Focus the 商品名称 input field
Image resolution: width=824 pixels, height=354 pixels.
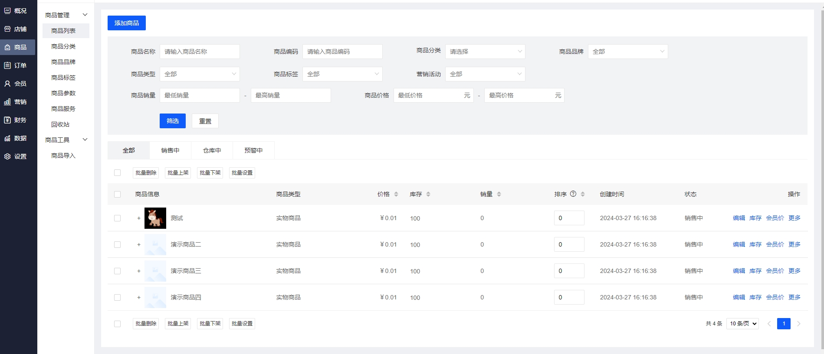coord(200,52)
